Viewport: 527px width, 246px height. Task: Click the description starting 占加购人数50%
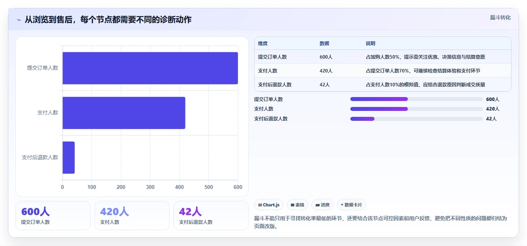click(x=425, y=57)
